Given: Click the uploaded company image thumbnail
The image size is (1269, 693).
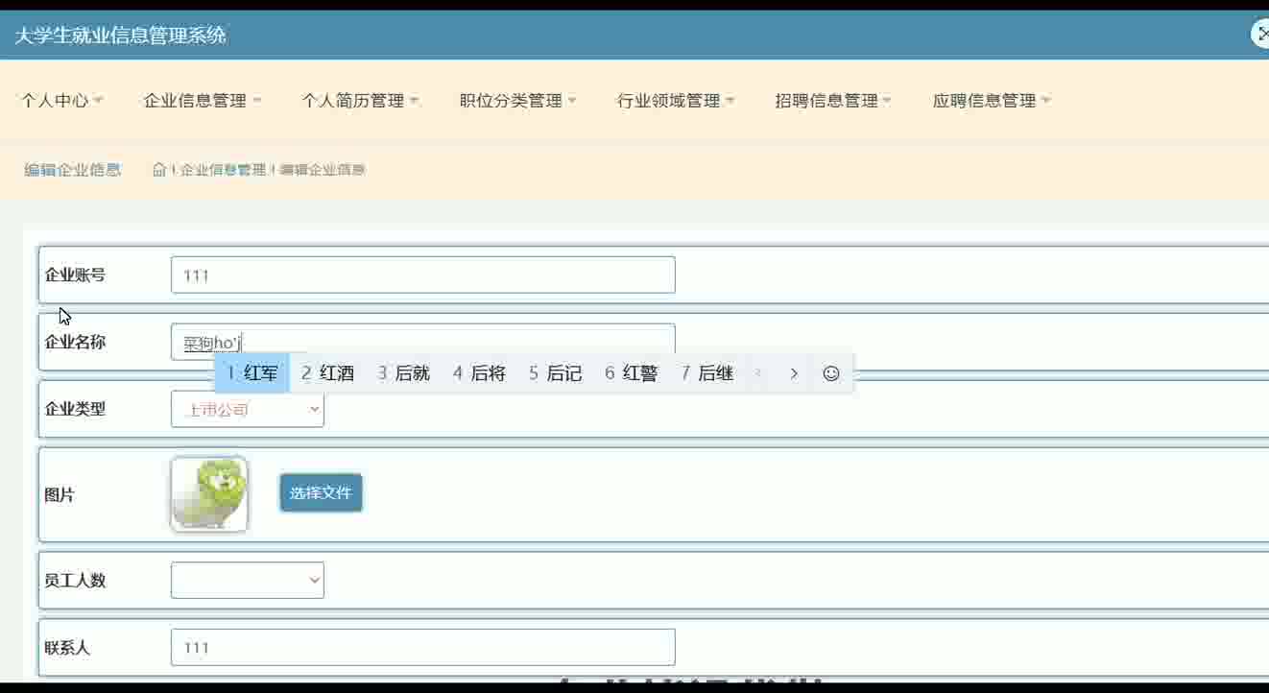Looking at the screenshot, I should (x=209, y=494).
